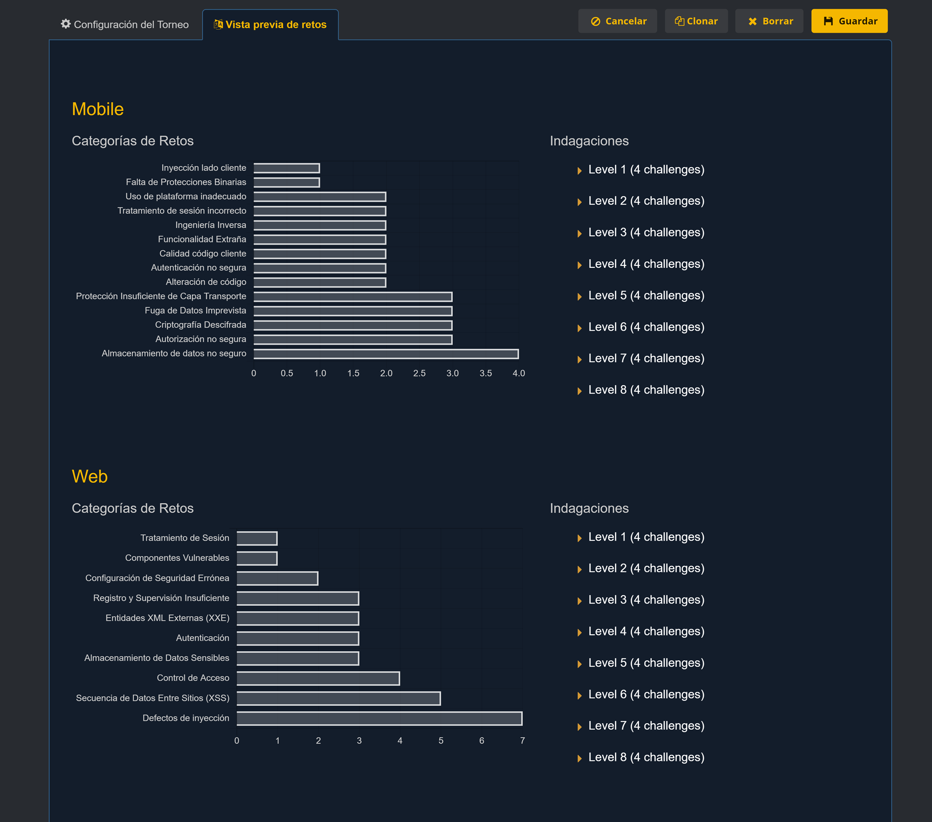Screen dimensions: 932x822
Task: Click the Control de Acceso chart bar
Action: coord(318,678)
